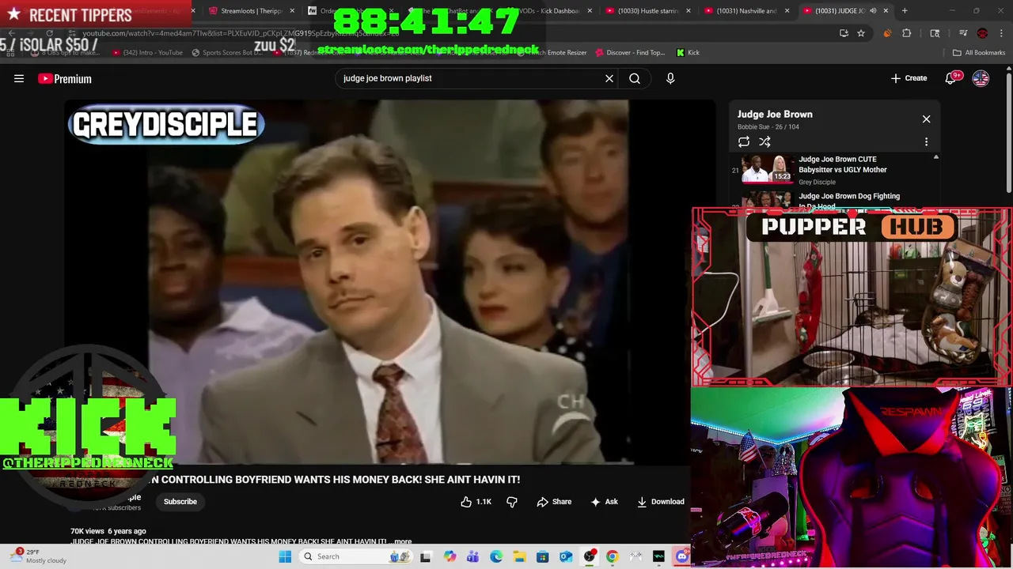The width and height of the screenshot is (1013, 569).
Task: Open Judge Joe Brown Dog Fighting video
Action: point(849,201)
